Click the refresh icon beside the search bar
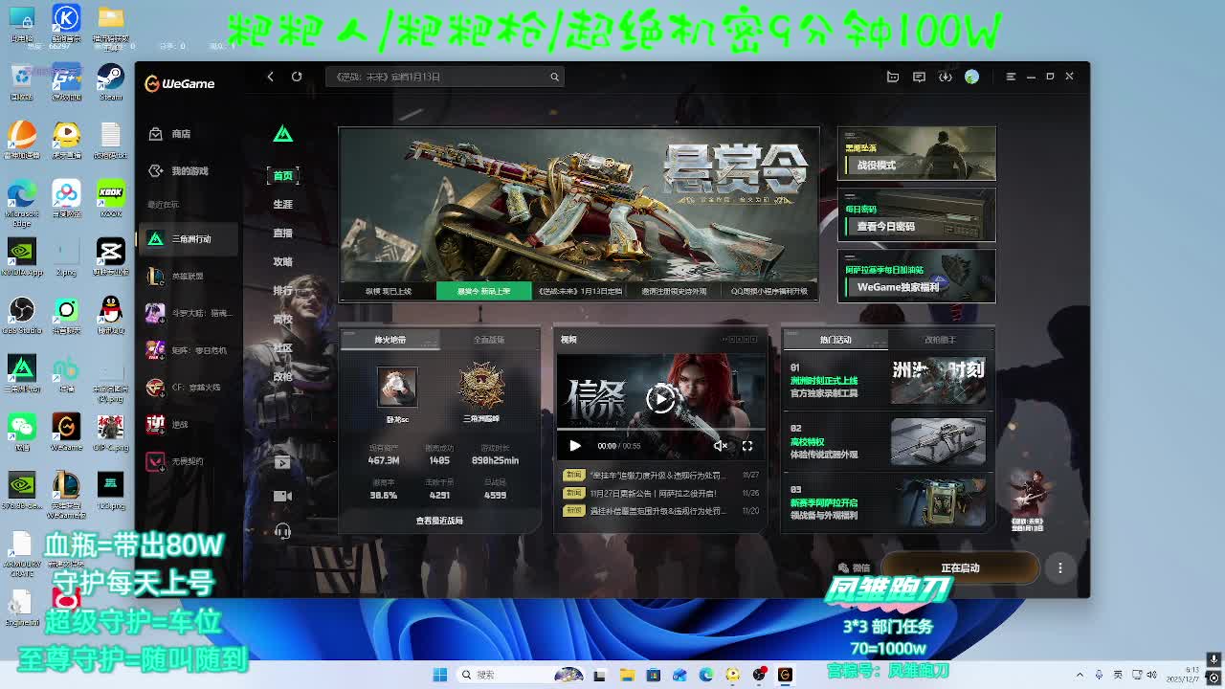Screen dimensions: 1225x689 297,77
